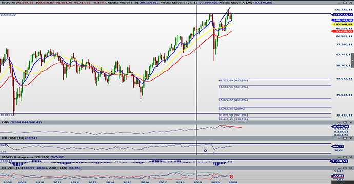Viewport: 354px width, 184px height.
Task: Close the DI+/DI- ADX panel
Action: (351, 168)
